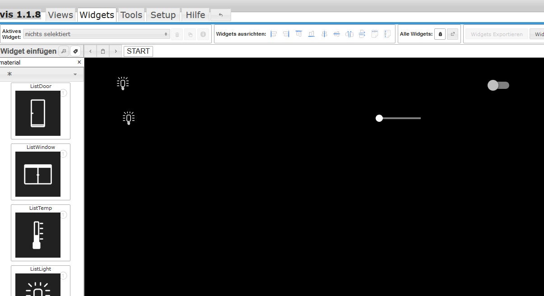Delete the active widget with trash icon
Viewport: 544px width, 296px height.
(177, 34)
